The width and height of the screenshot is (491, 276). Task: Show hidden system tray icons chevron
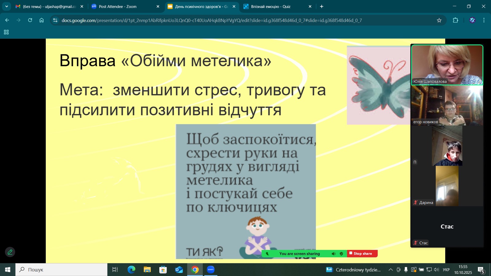point(390,270)
